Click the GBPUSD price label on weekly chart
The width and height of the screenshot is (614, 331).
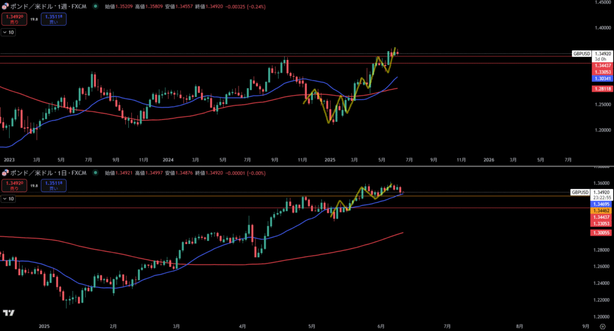pos(581,53)
